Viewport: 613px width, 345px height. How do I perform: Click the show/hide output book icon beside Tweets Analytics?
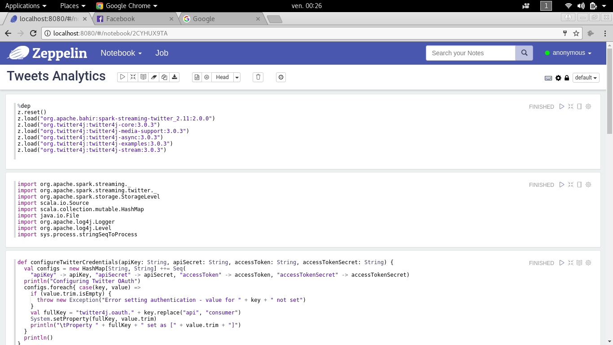143,77
